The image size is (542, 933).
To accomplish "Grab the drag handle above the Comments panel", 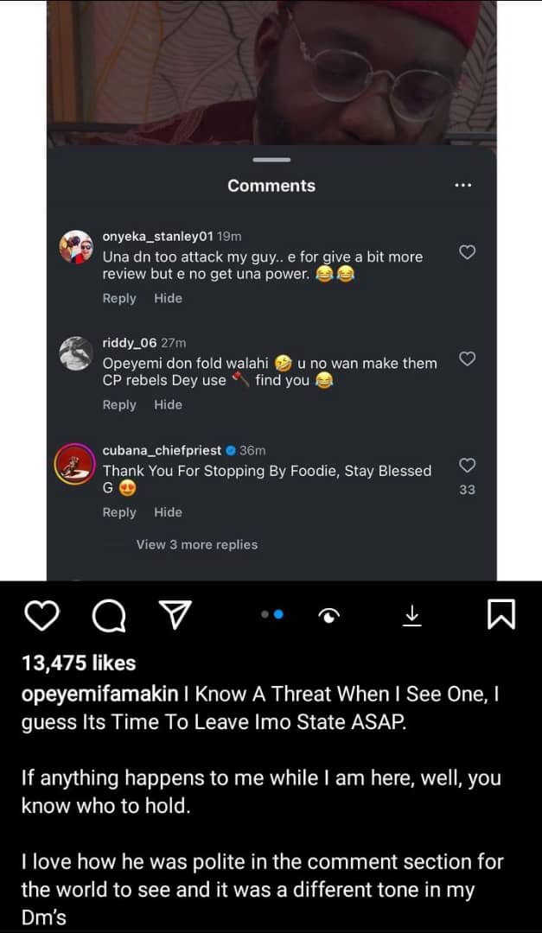I will click(x=271, y=160).
